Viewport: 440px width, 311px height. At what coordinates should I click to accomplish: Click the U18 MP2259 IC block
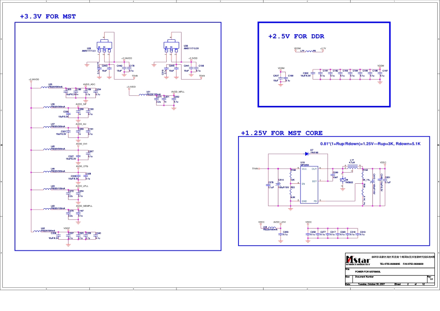[309, 185]
